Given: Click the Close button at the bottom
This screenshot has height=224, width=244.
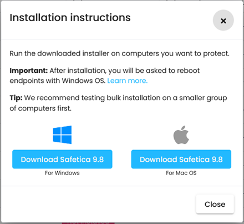Looking at the screenshot, I should [215, 204].
